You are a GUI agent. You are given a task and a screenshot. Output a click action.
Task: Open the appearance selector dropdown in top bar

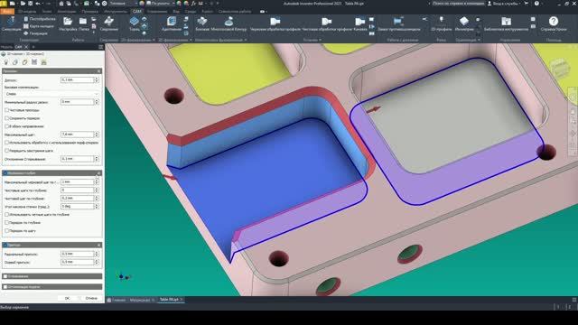coord(161,4)
